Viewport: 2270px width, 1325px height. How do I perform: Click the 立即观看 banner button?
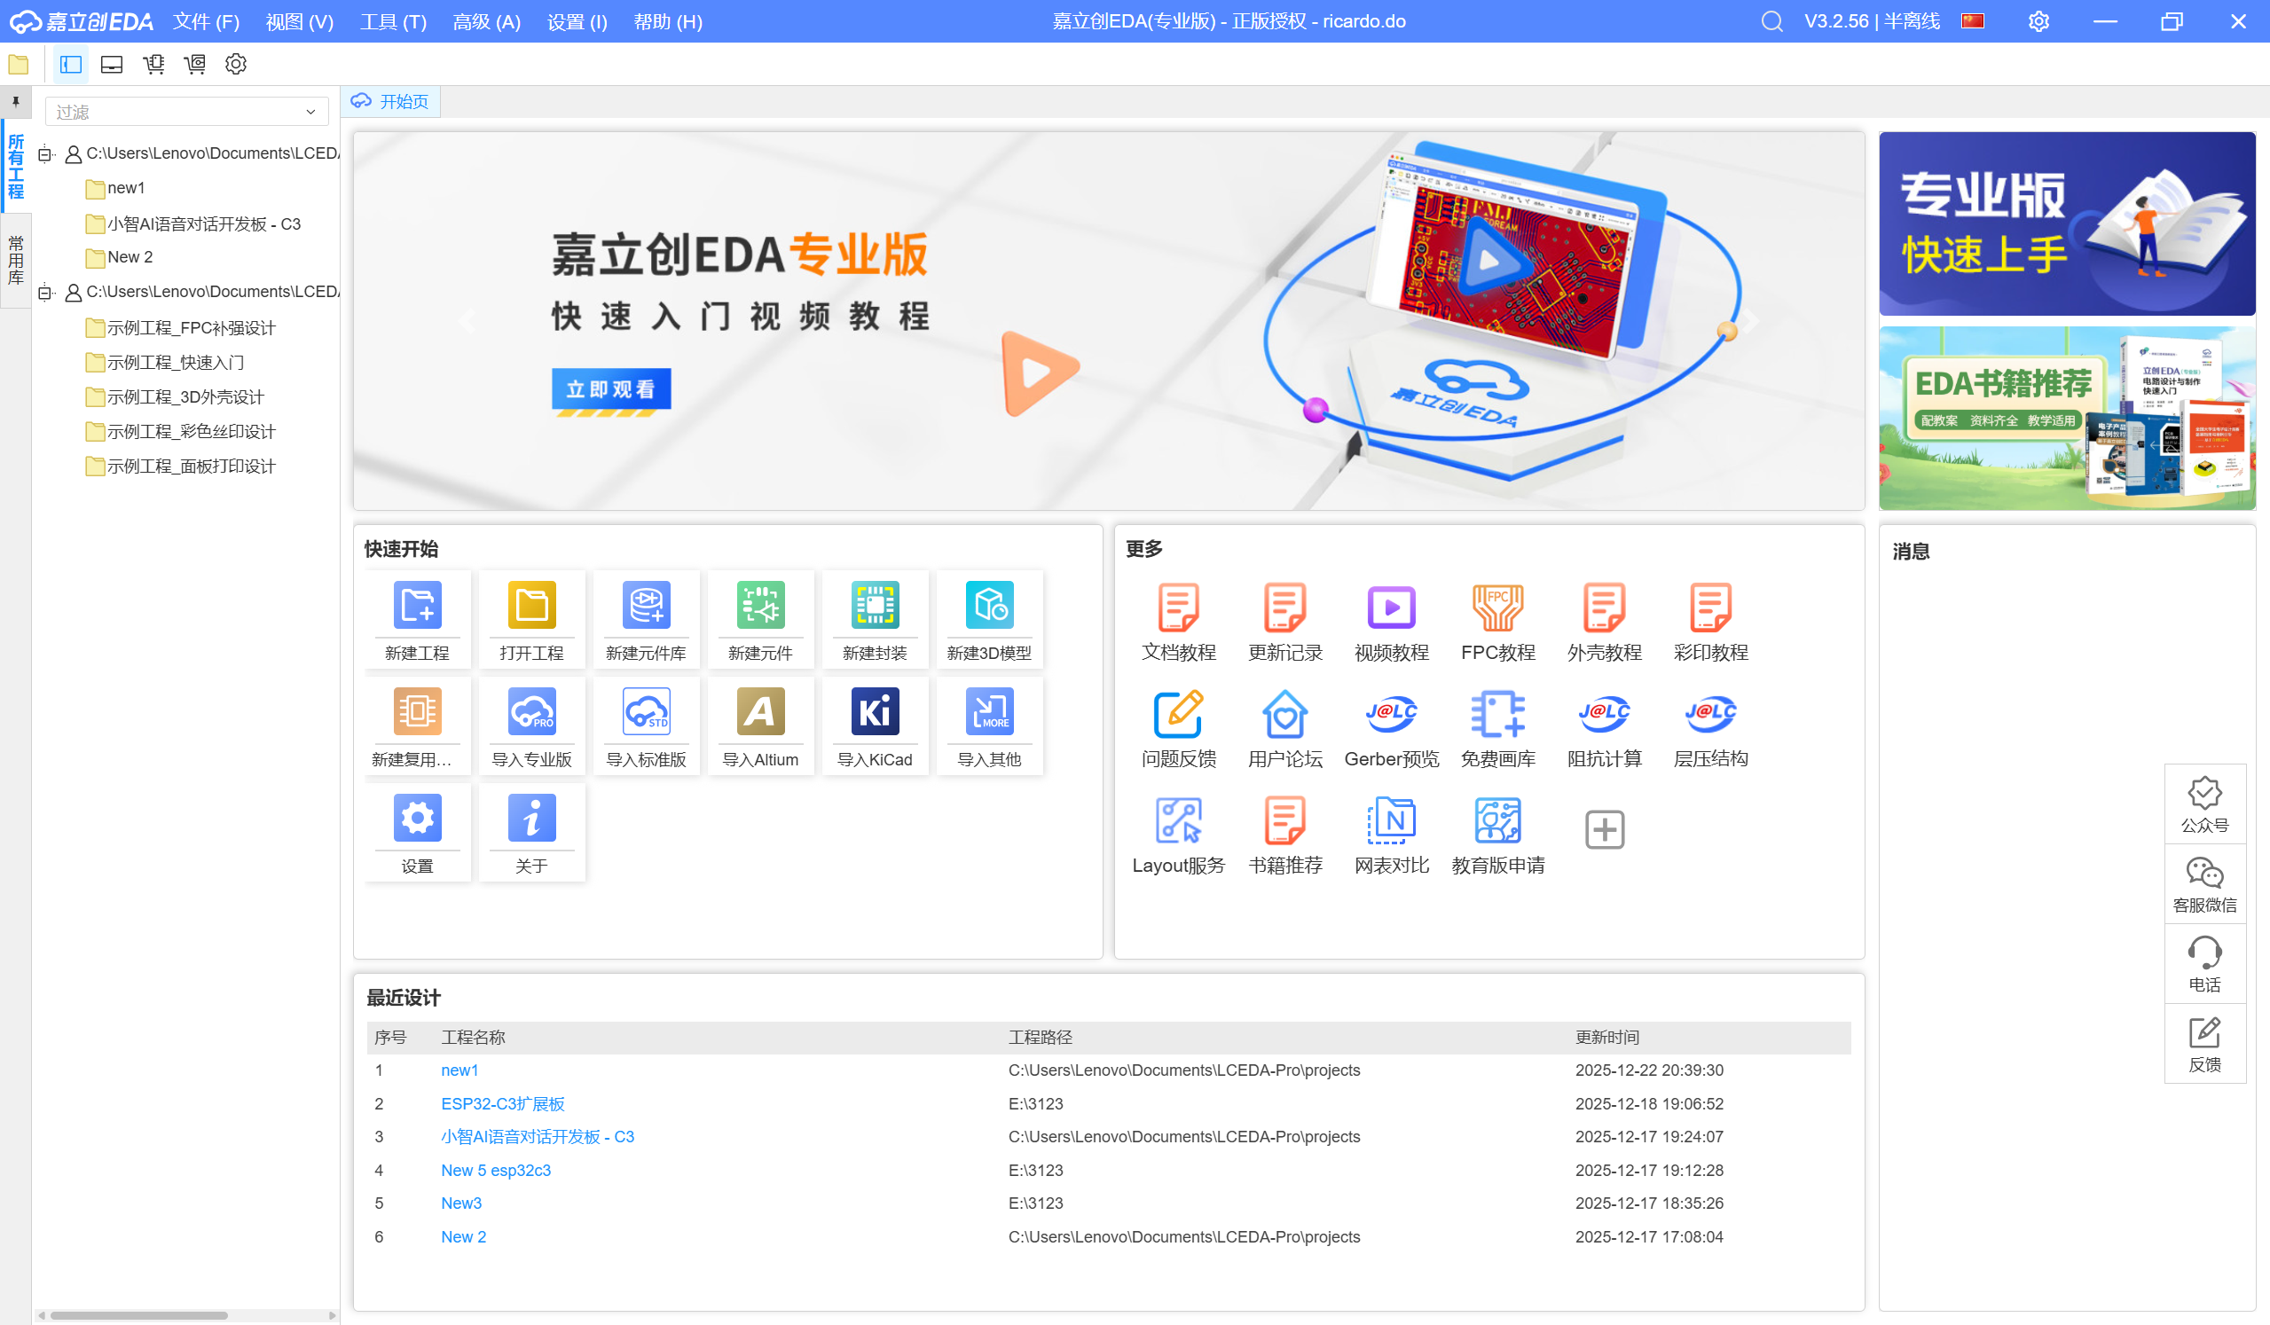click(x=610, y=389)
